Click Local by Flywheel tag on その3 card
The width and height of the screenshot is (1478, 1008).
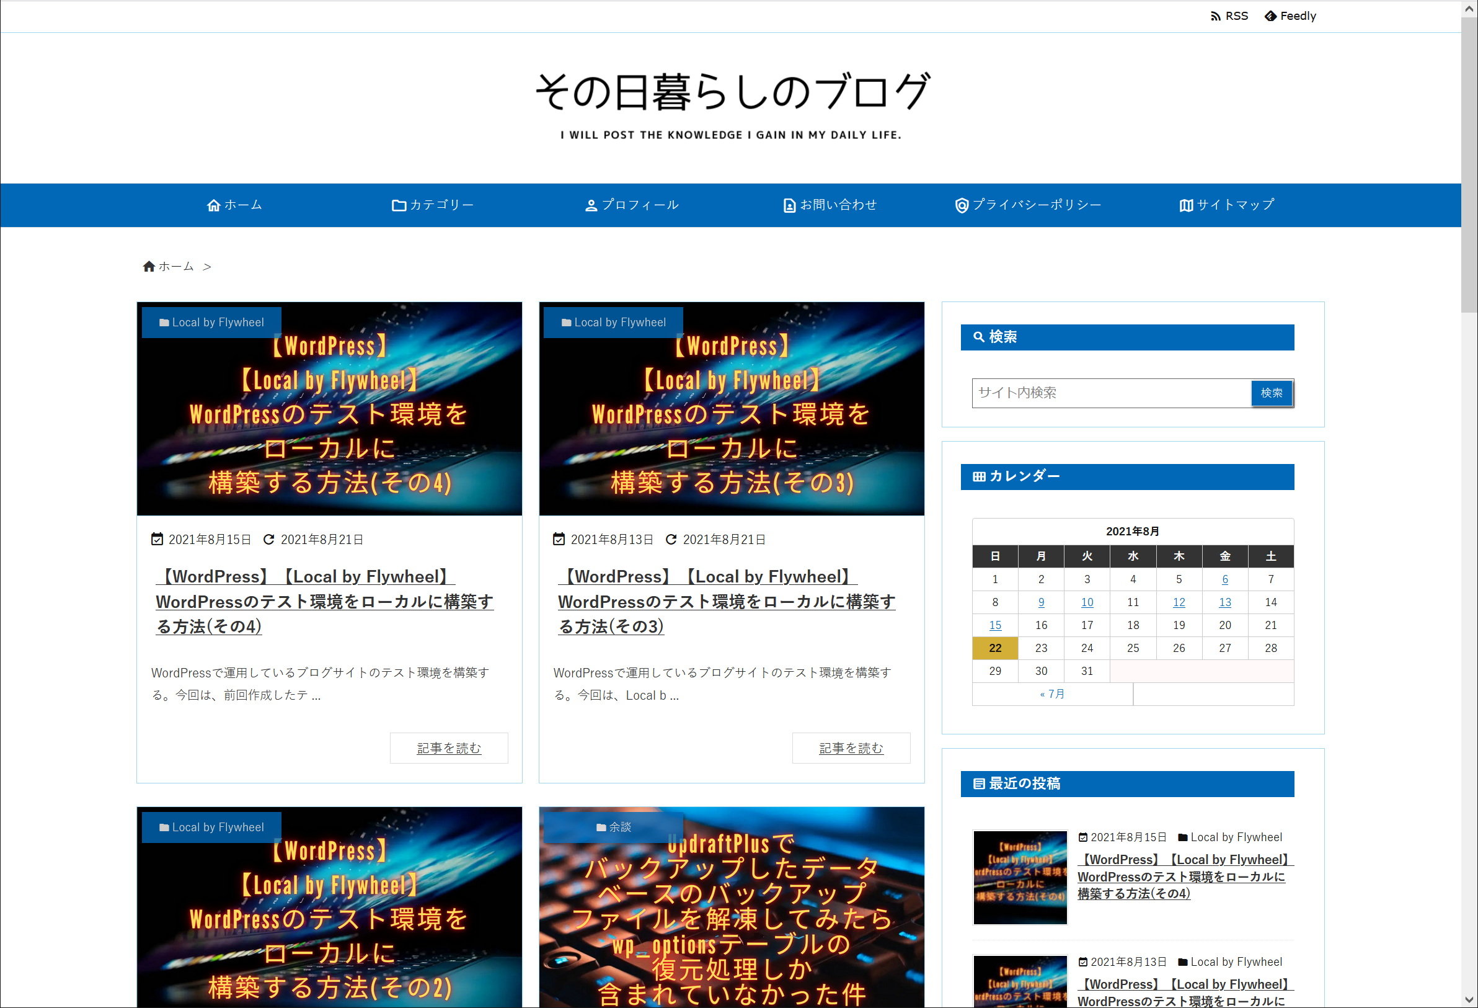tap(613, 322)
